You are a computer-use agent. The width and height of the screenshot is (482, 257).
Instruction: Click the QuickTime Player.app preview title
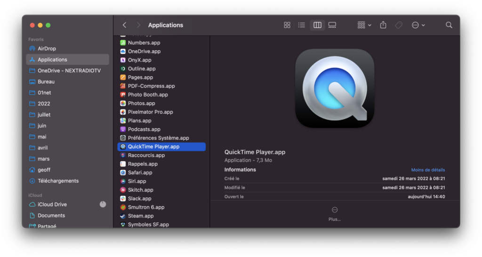pyautogui.click(x=255, y=152)
